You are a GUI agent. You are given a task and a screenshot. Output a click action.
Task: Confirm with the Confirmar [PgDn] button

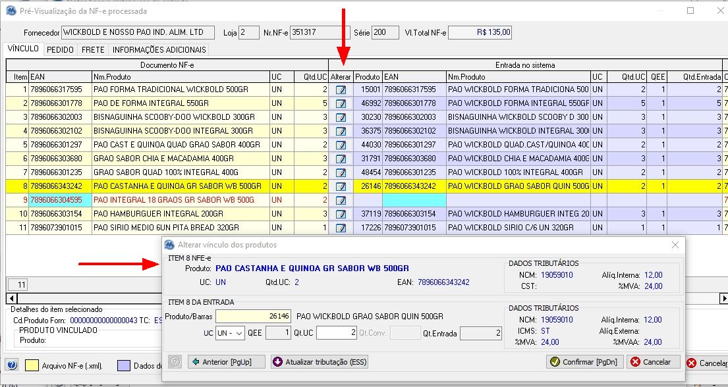tap(585, 362)
